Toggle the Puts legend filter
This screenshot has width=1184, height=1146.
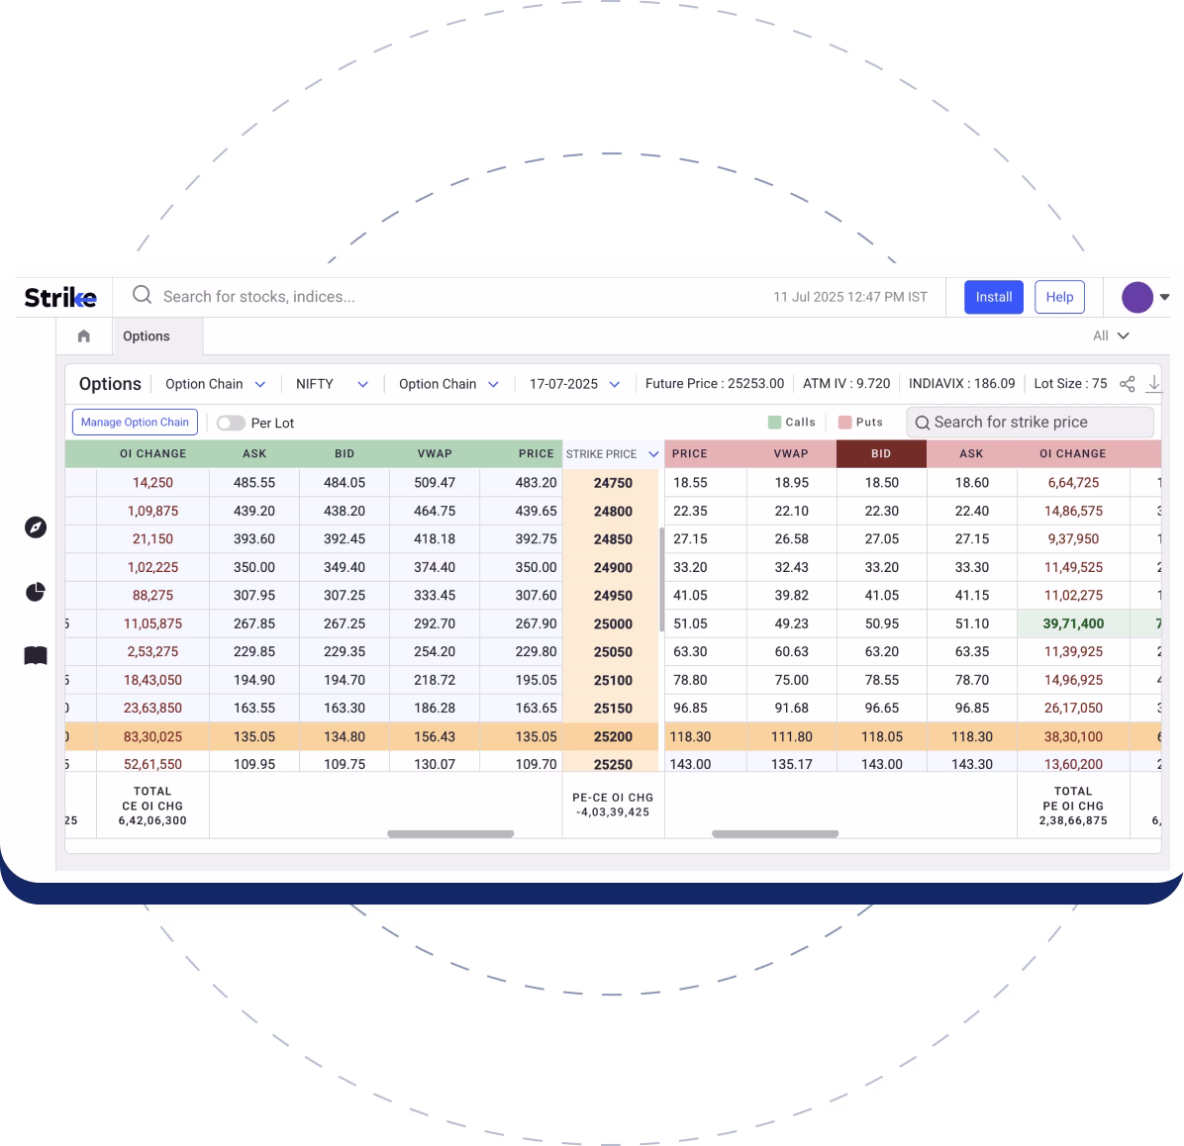point(860,423)
